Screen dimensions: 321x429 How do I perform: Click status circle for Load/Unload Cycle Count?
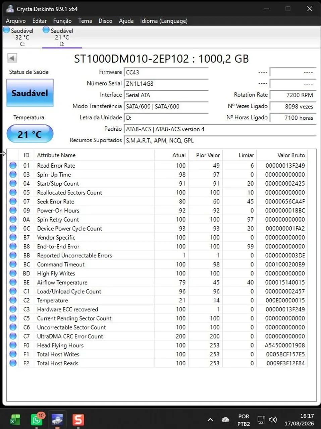click(13, 291)
